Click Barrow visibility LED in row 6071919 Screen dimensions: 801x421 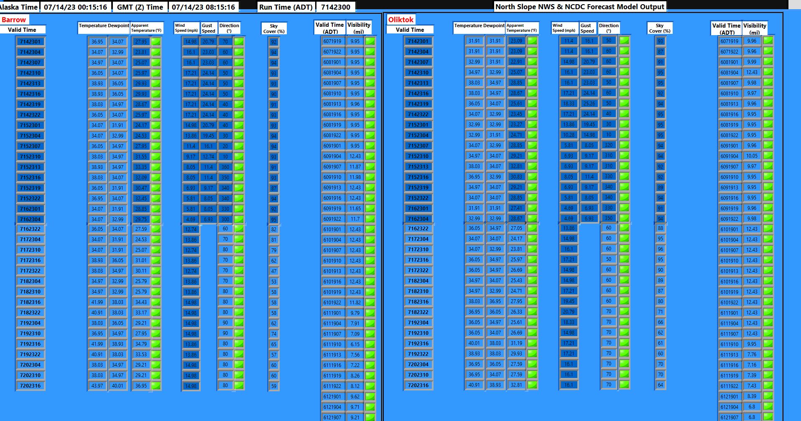(x=370, y=41)
